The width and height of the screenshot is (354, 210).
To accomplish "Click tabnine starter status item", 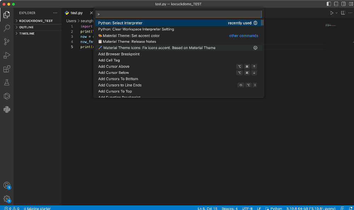I will (37, 208).
